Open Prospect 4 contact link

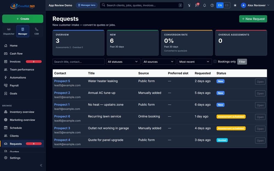coord(62,140)
